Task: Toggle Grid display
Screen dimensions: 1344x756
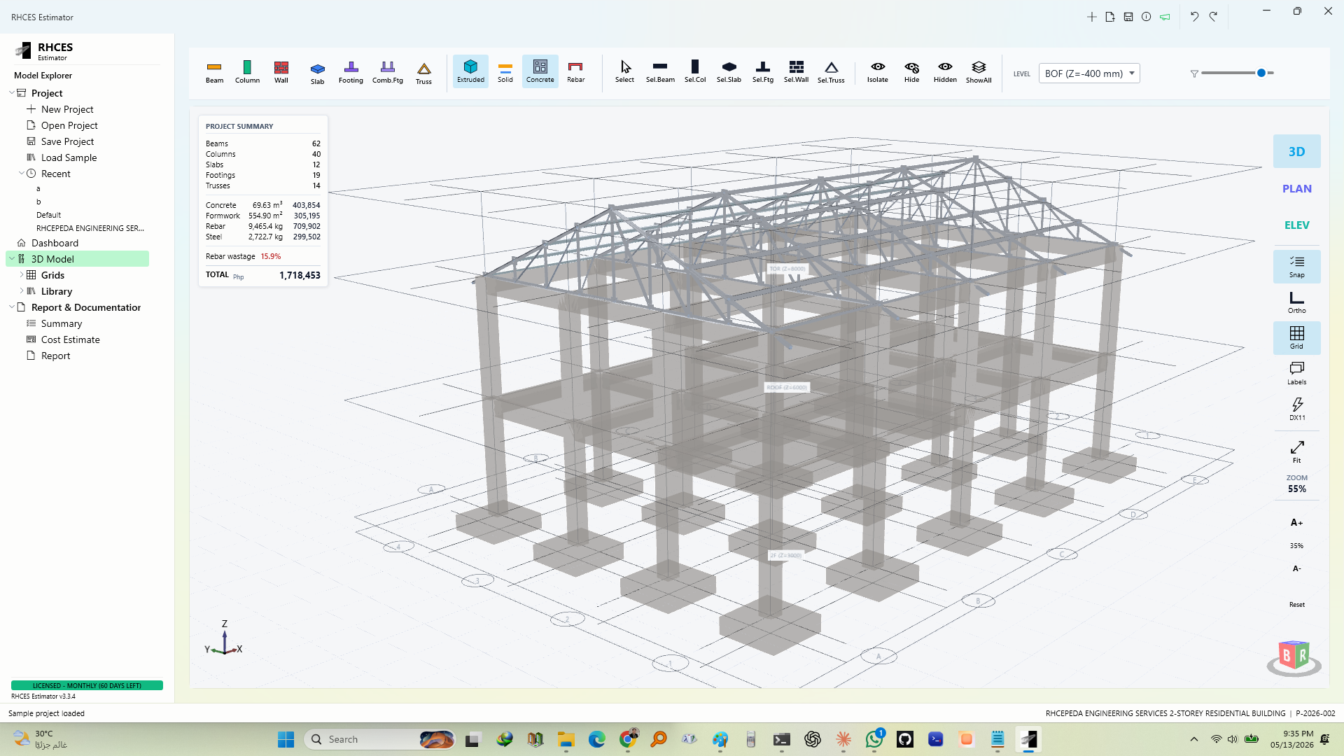Action: point(1296,338)
